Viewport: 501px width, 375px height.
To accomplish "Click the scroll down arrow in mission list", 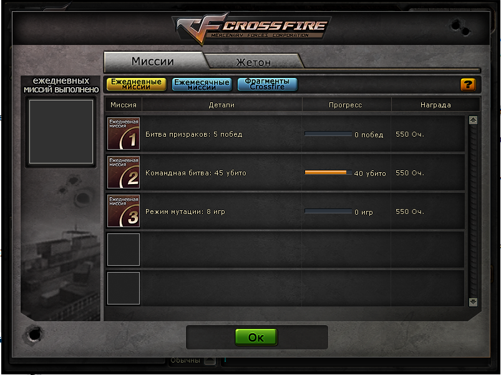I will tap(473, 302).
